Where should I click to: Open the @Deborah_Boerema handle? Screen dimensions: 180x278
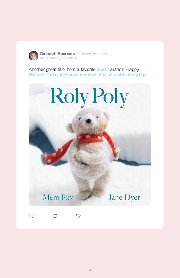(x=58, y=58)
